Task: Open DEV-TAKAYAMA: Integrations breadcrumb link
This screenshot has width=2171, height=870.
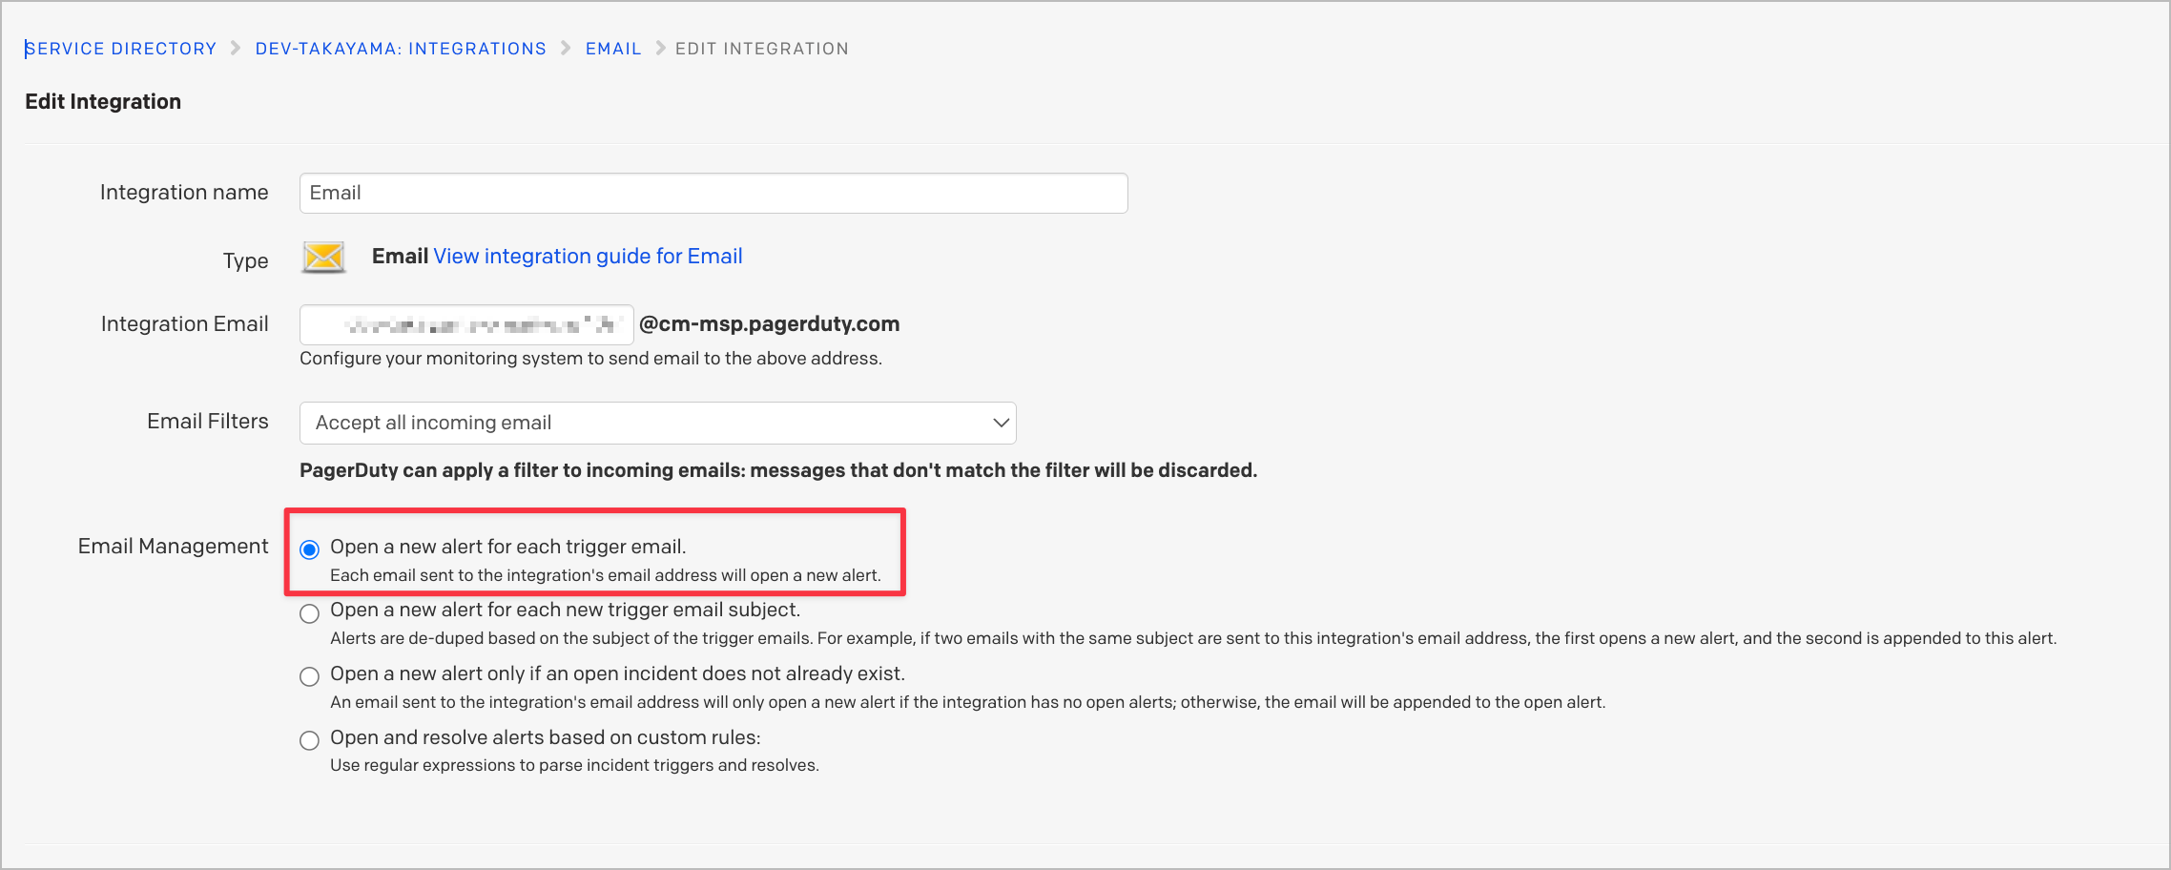Action: click(x=401, y=49)
